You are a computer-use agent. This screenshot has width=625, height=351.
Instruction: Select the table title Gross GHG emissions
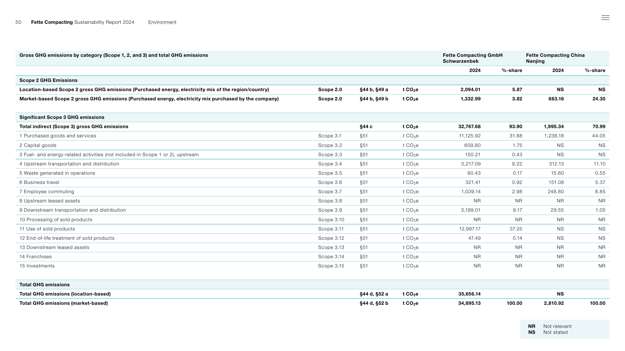[114, 55]
